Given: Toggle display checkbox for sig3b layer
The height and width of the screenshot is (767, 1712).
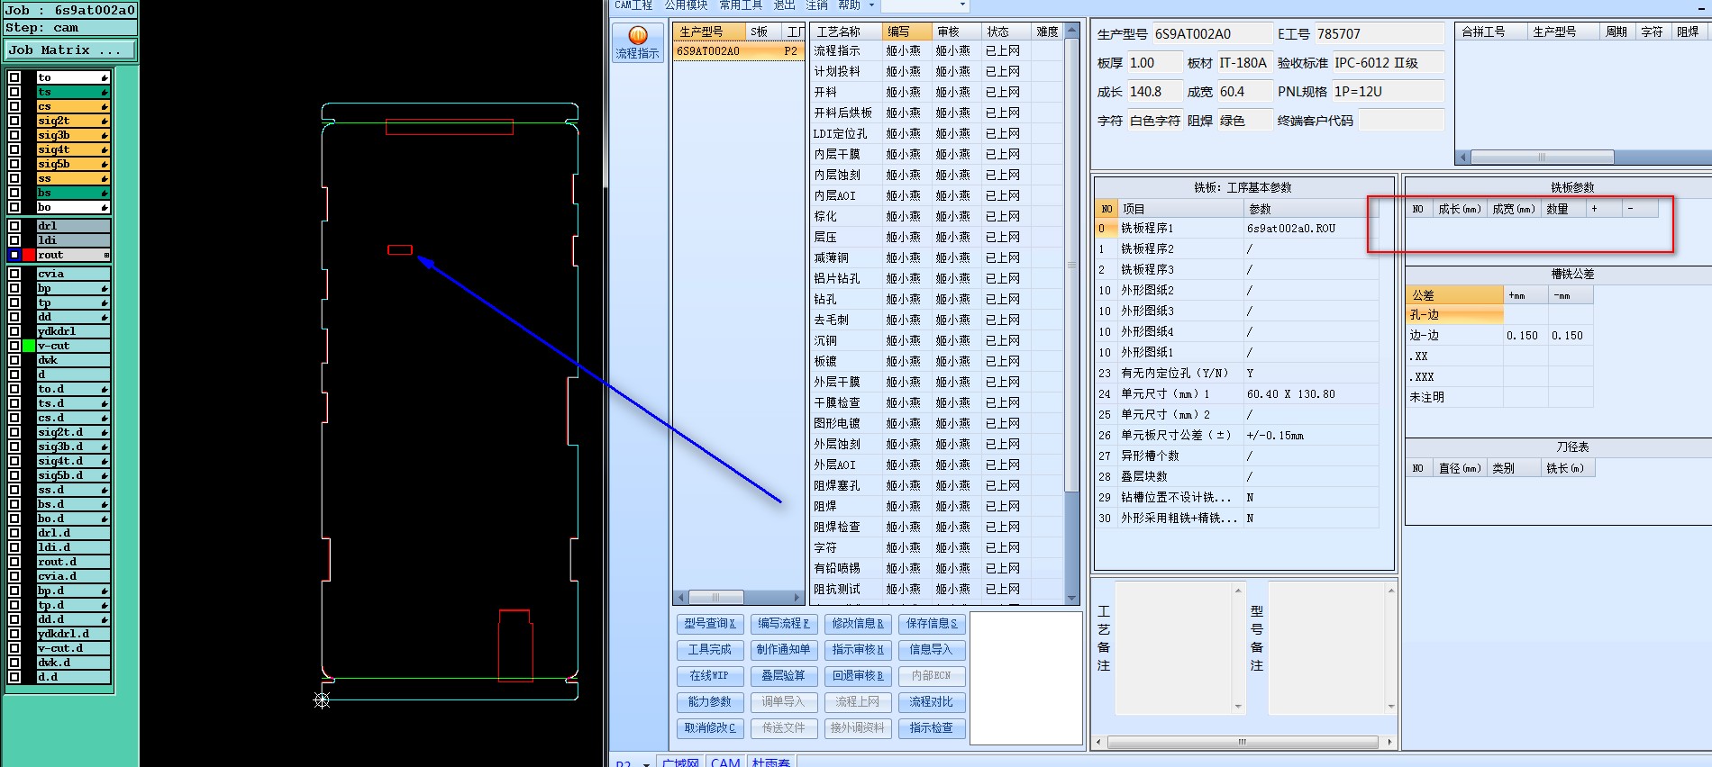Looking at the screenshot, I should tap(14, 135).
